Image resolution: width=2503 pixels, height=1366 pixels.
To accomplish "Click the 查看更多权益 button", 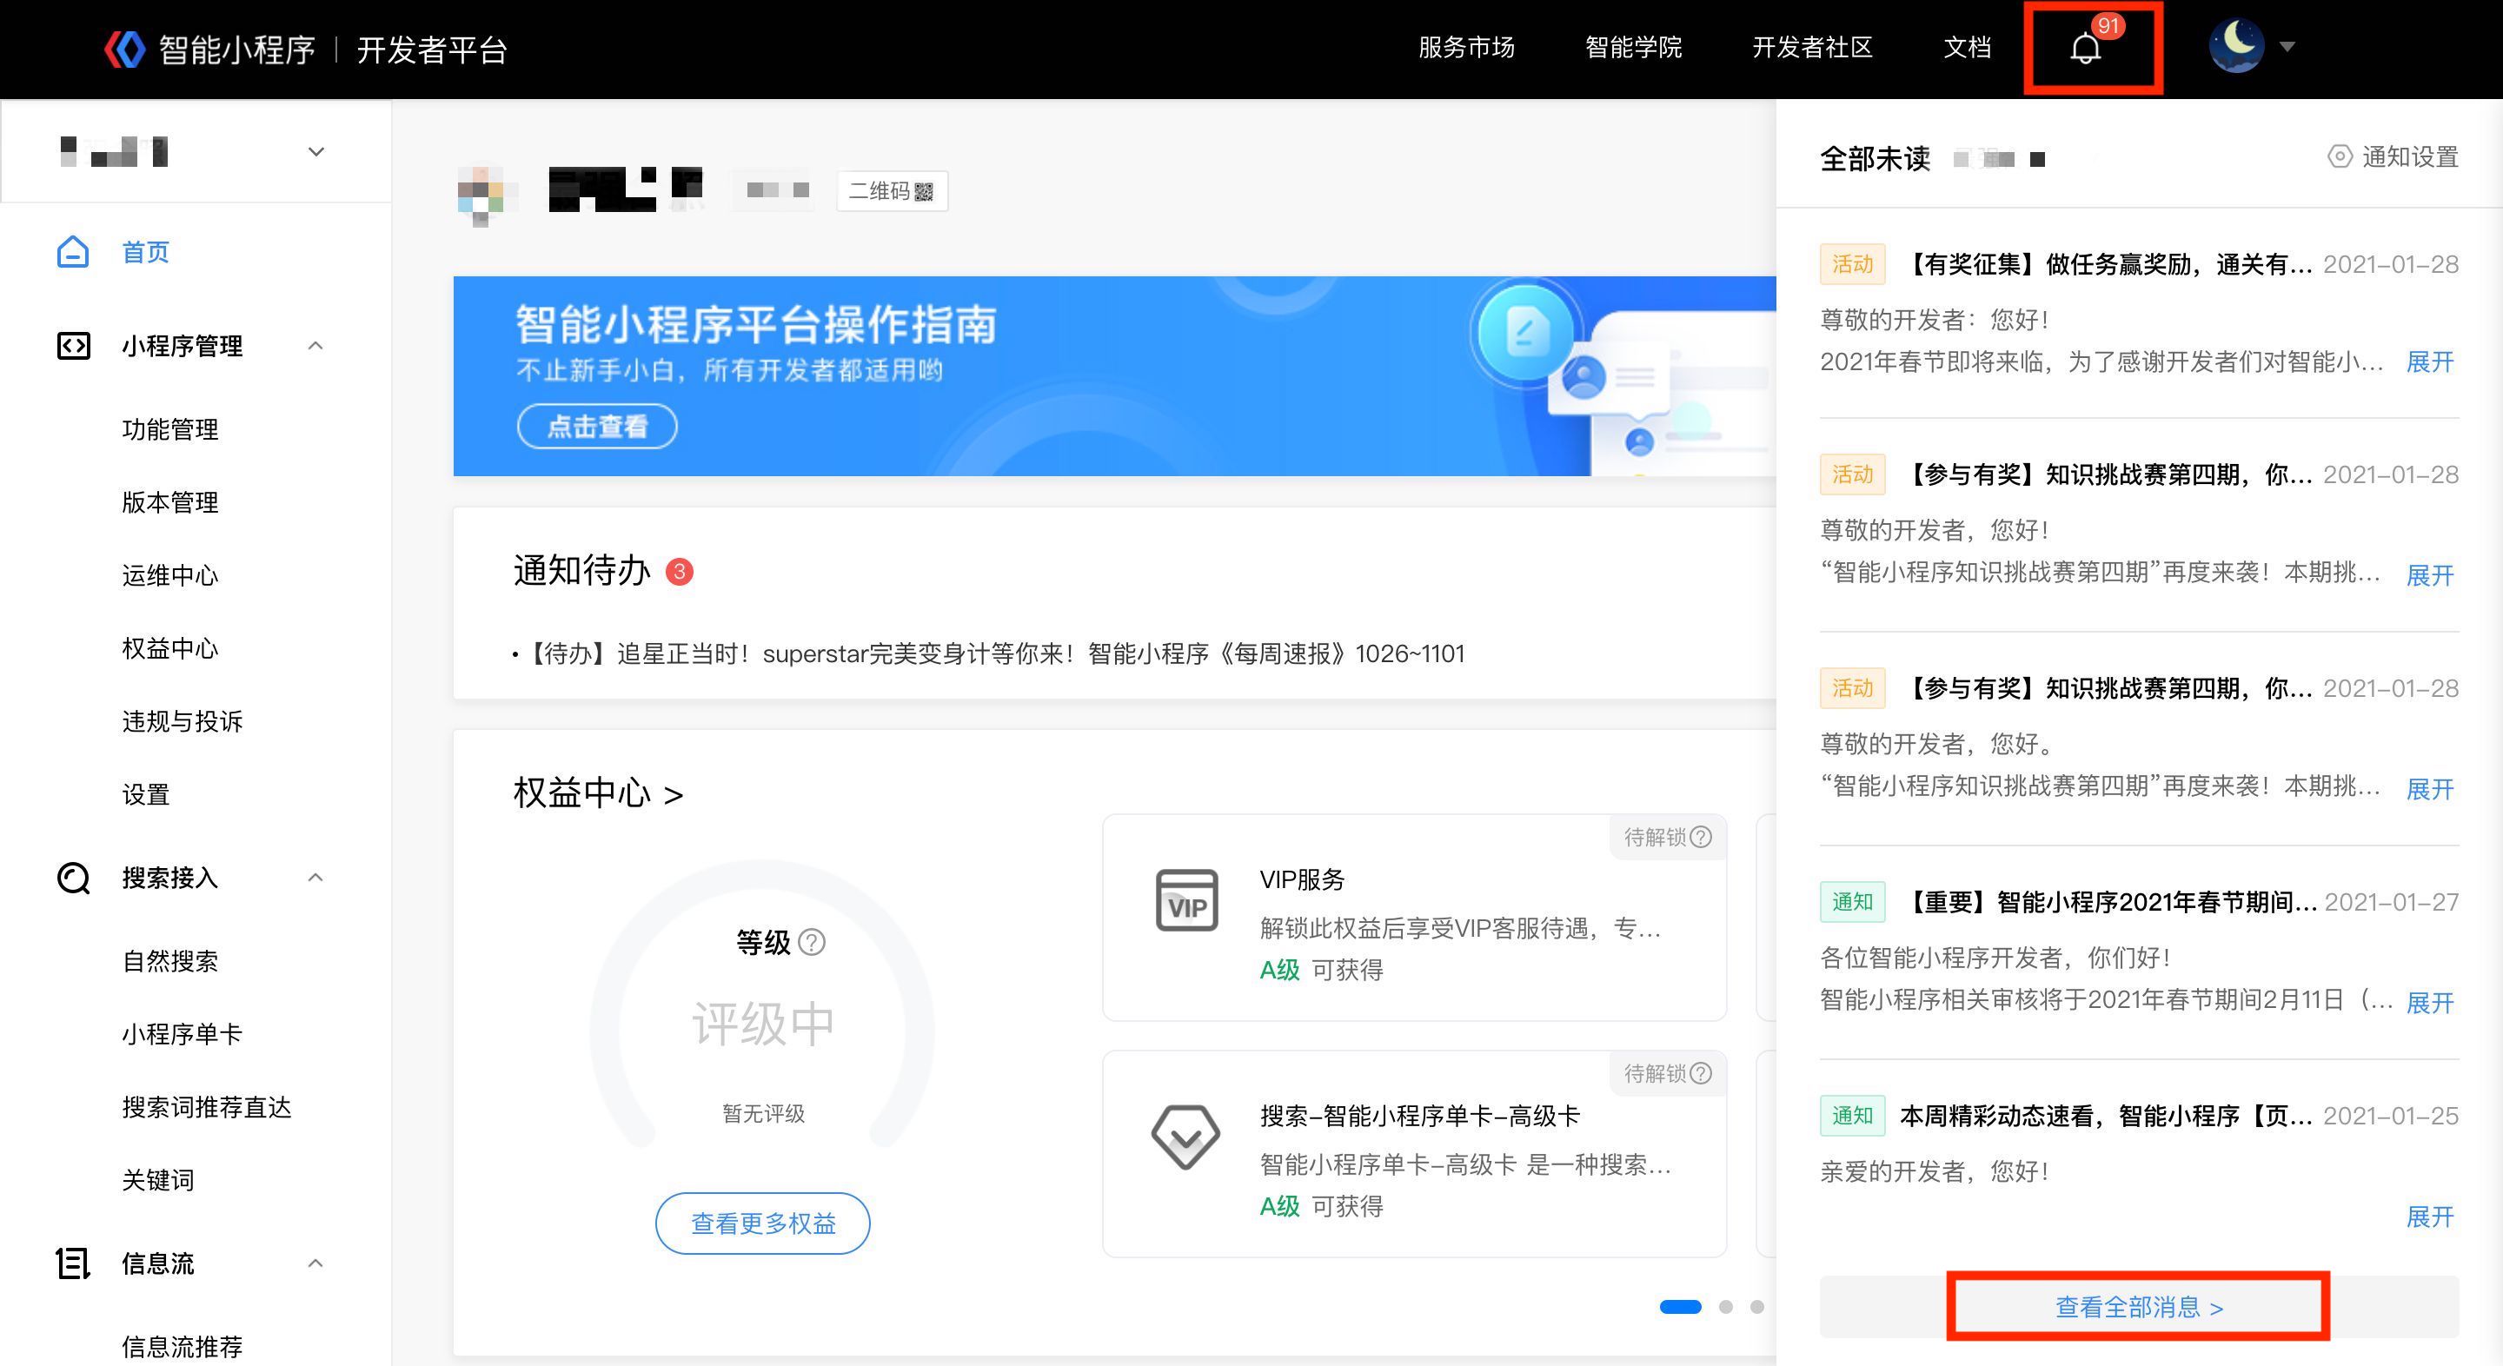I will [x=763, y=1223].
